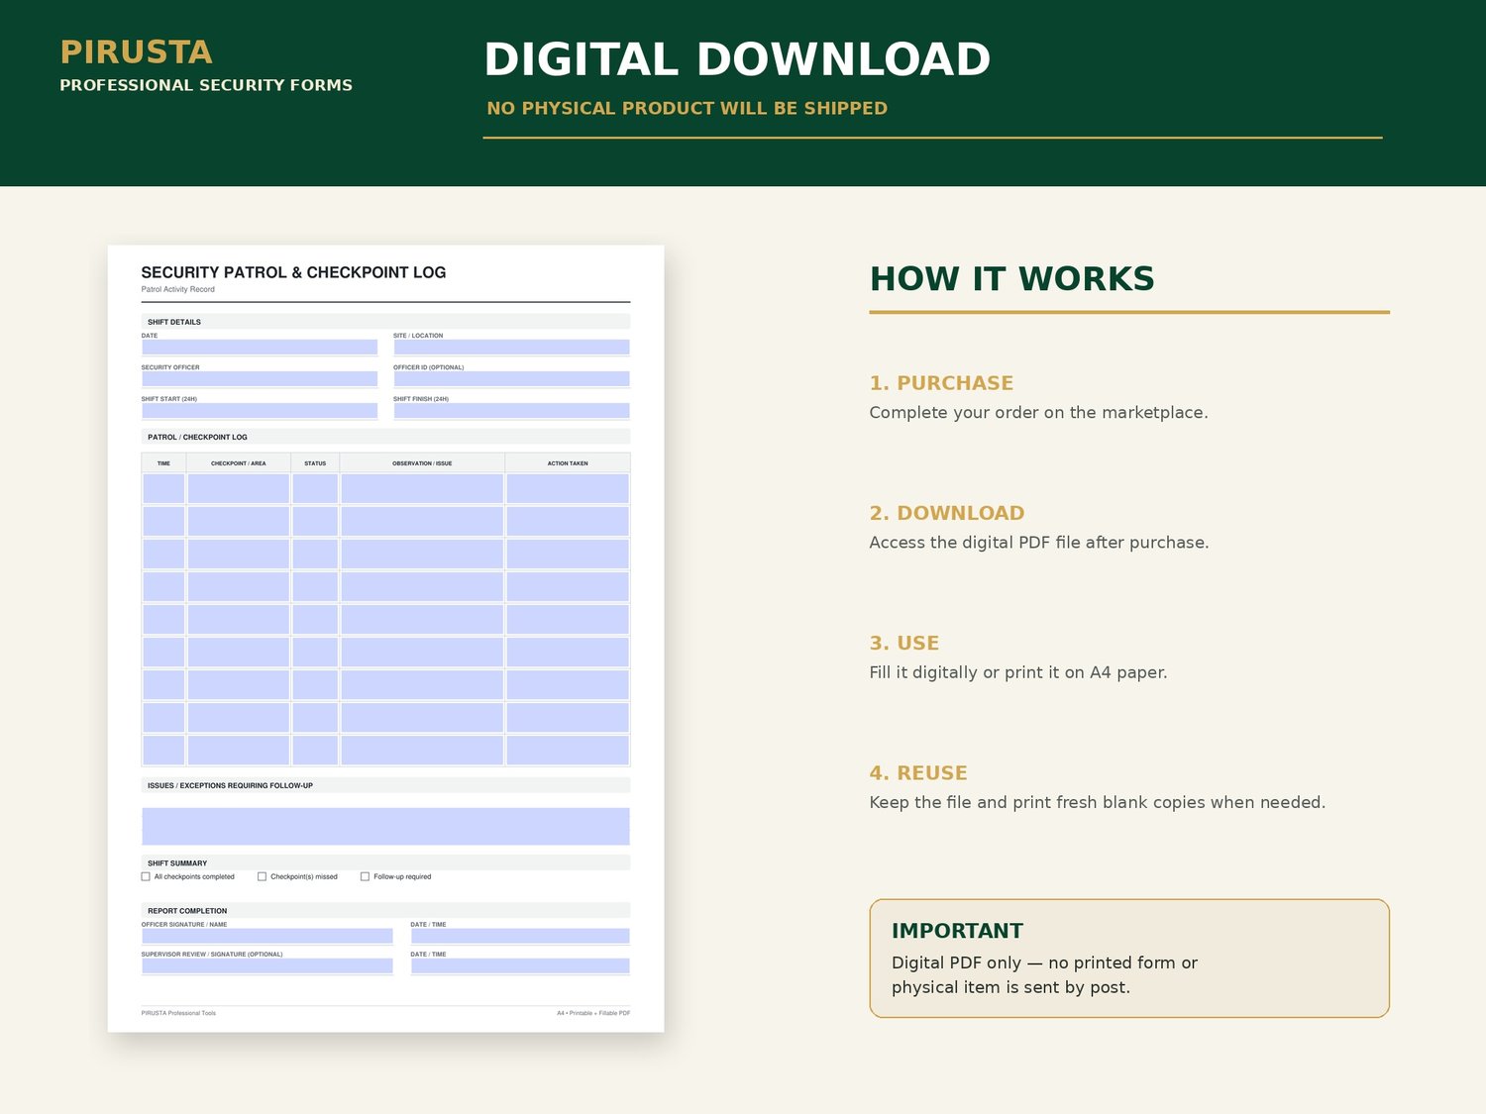Click the Issues / Exceptions follow-up text area
The width and height of the screenshot is (1486, 1114).
385,826
